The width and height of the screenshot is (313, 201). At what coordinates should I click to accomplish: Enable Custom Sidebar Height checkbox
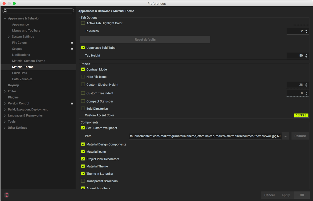pos(83,85)
